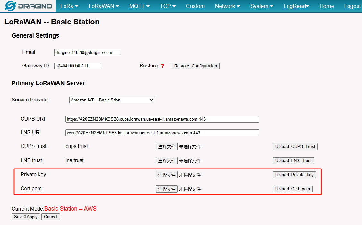362x225 pixels.
Task: Expand the TCP menu
Action: [x=168, y=6]
